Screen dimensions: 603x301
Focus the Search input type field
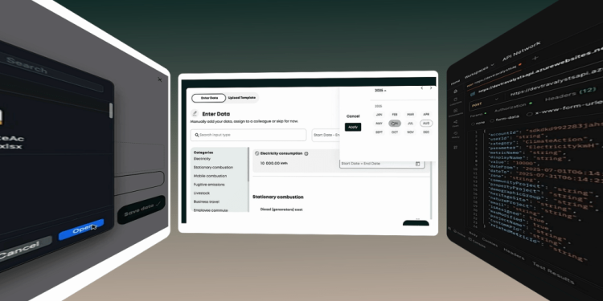(248, 135)
